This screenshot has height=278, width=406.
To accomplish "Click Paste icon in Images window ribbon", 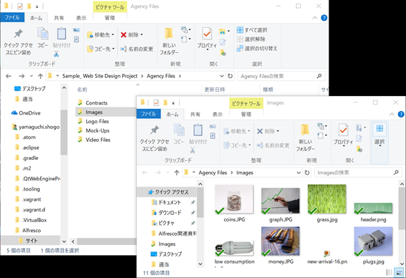I will [x=198, y=134].
